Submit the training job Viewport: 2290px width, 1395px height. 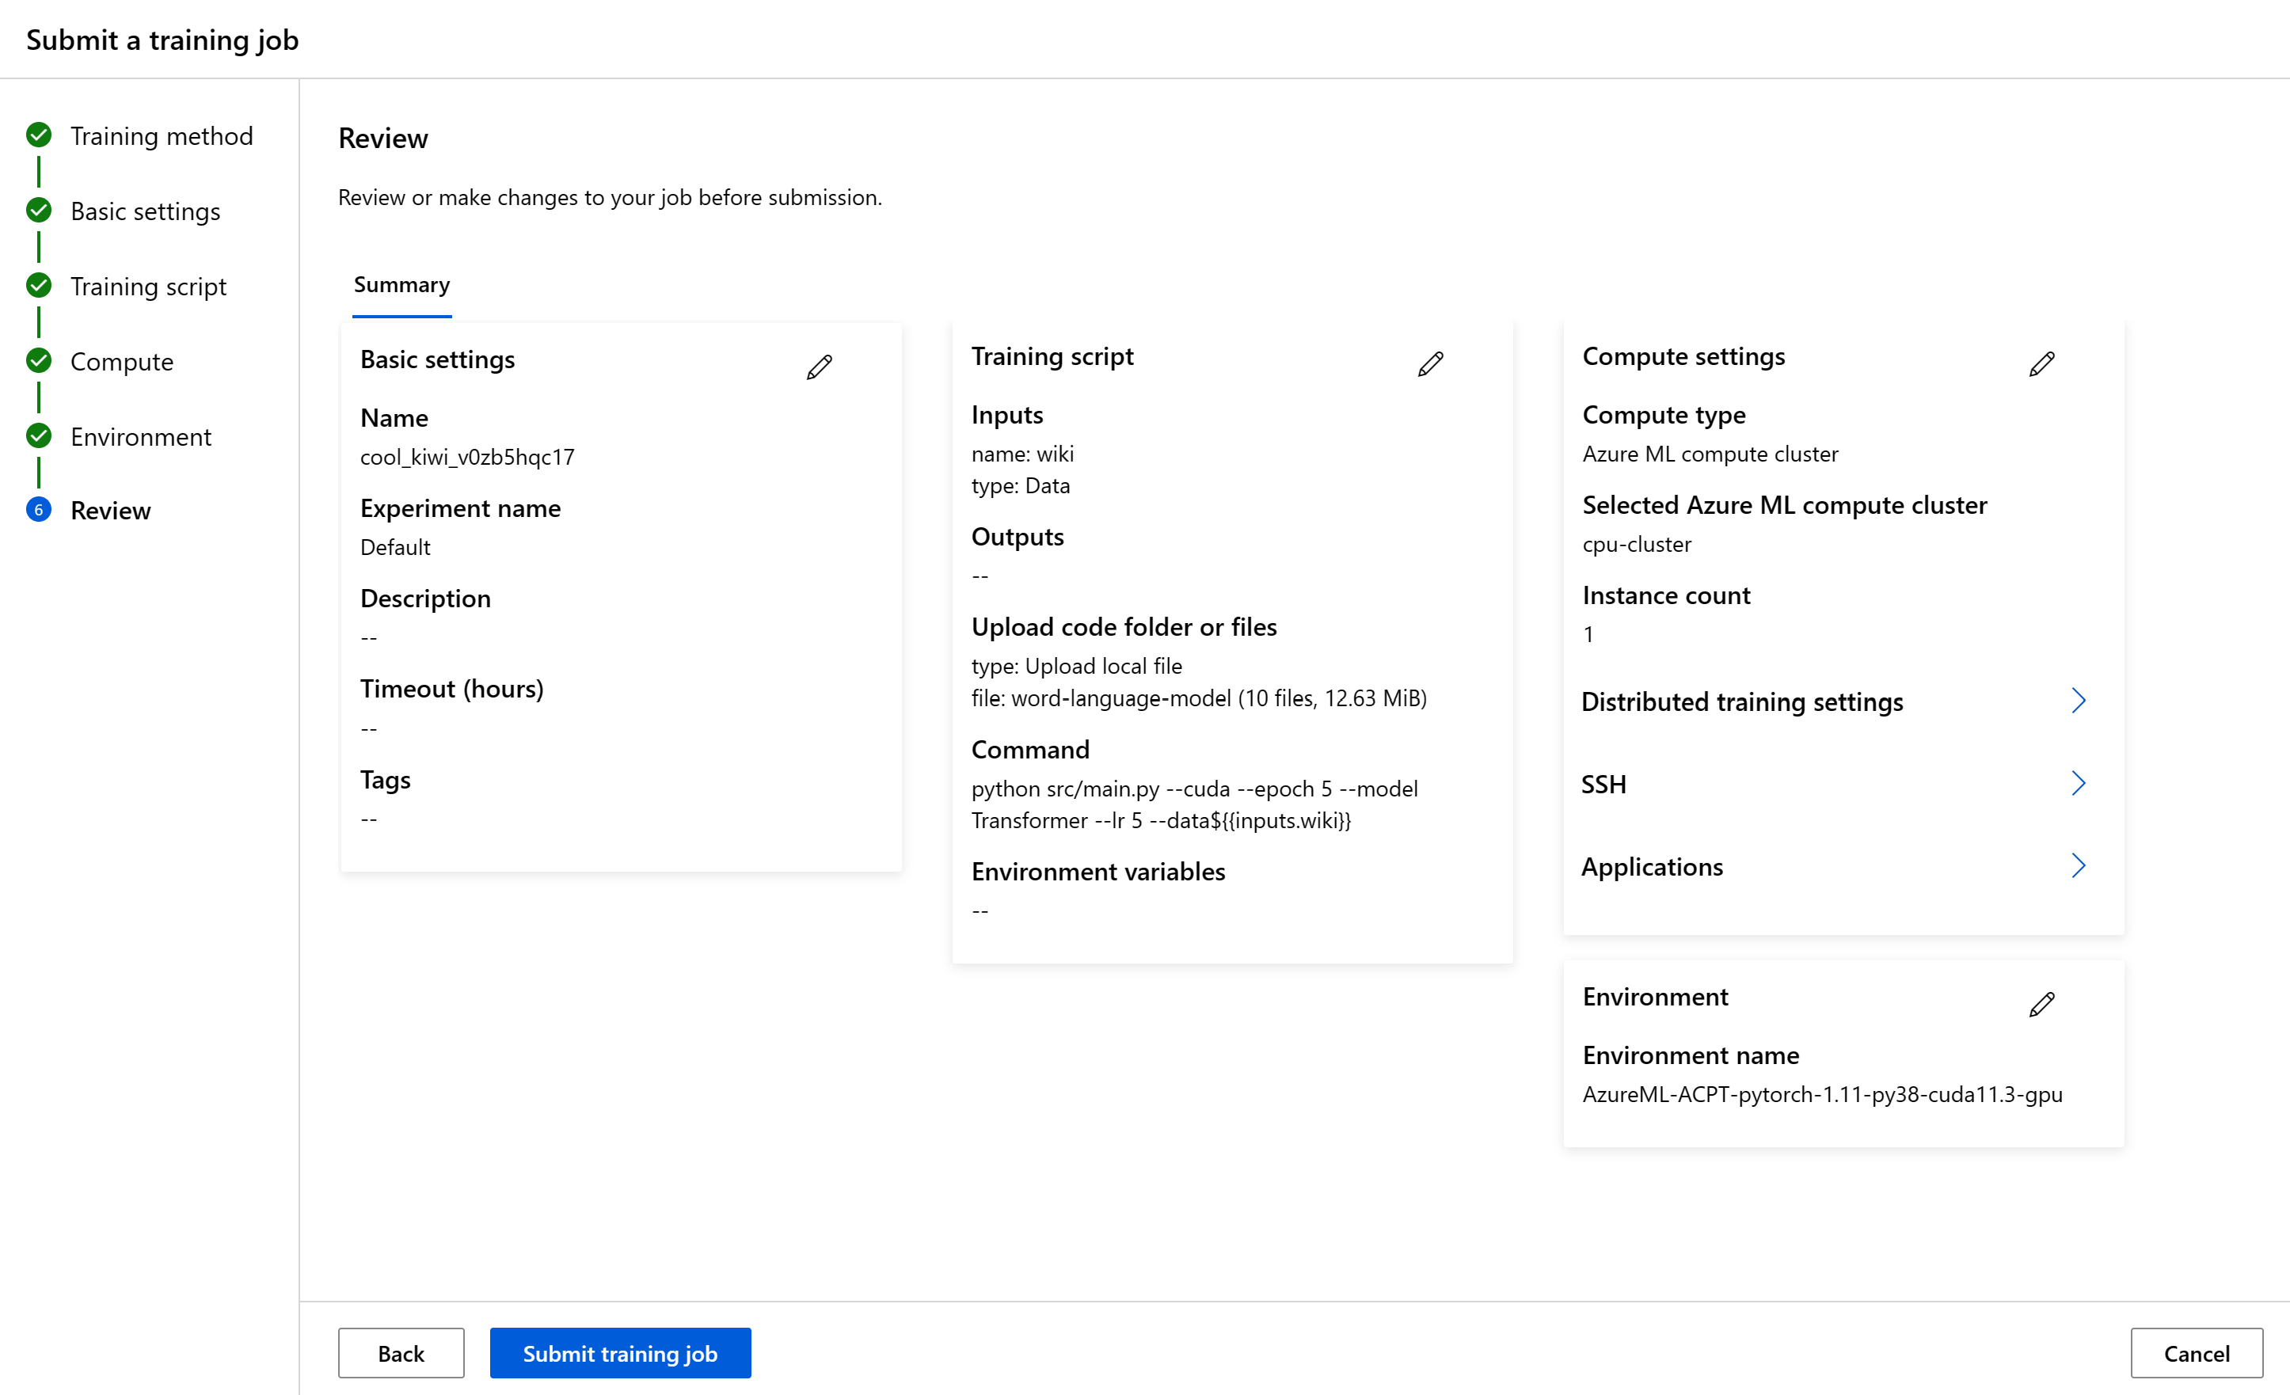click(x=619, y=1352)
